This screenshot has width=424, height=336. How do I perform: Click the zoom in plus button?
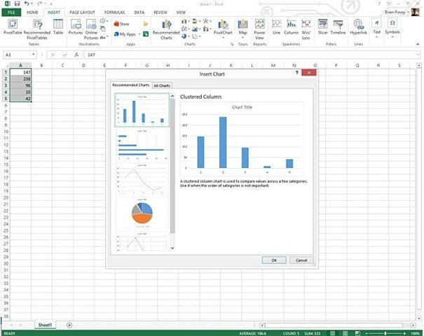404,334
